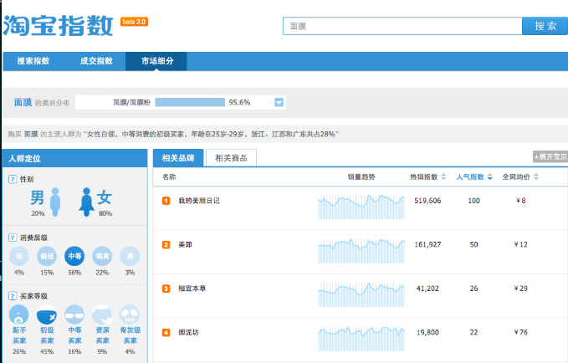
Task: Click the 淘宝指数 logo
Action: [58, 26]
